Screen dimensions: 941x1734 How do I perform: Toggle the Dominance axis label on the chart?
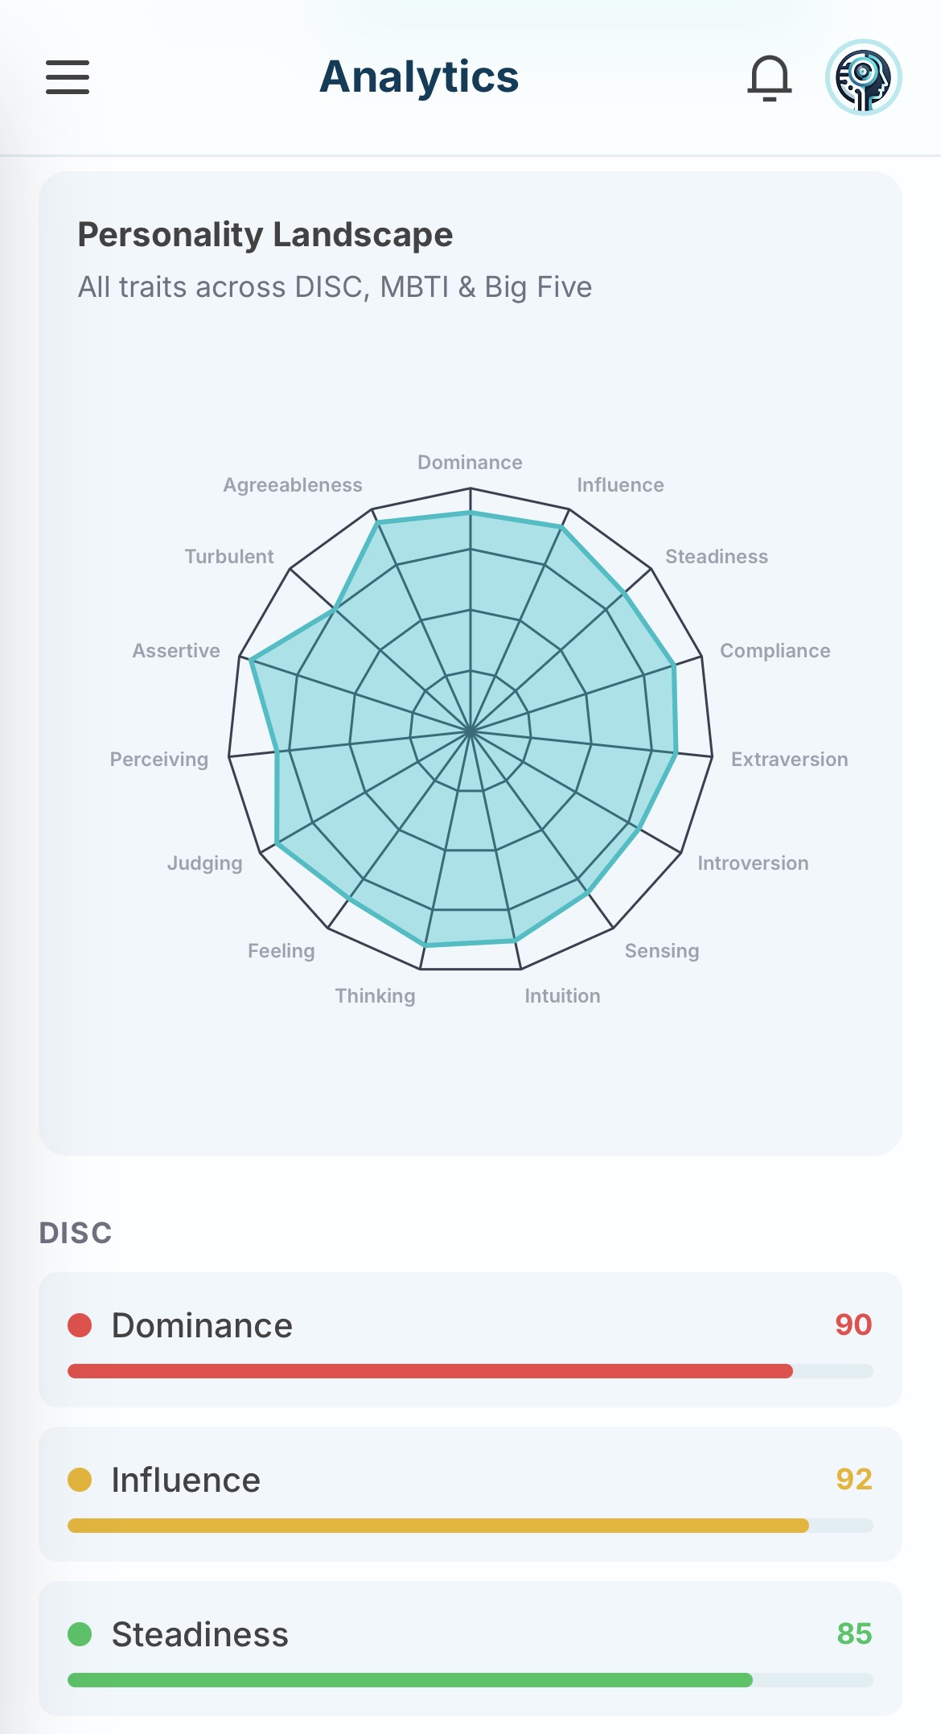click(470, 463)
